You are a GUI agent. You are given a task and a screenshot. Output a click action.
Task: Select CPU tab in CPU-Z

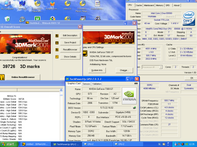130,5
